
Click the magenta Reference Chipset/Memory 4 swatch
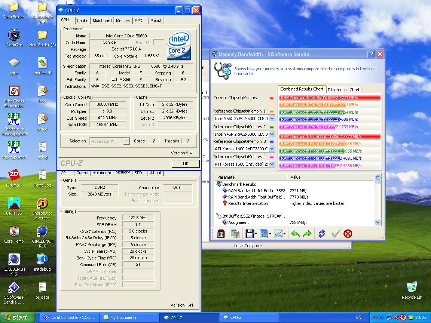(272, 157)
